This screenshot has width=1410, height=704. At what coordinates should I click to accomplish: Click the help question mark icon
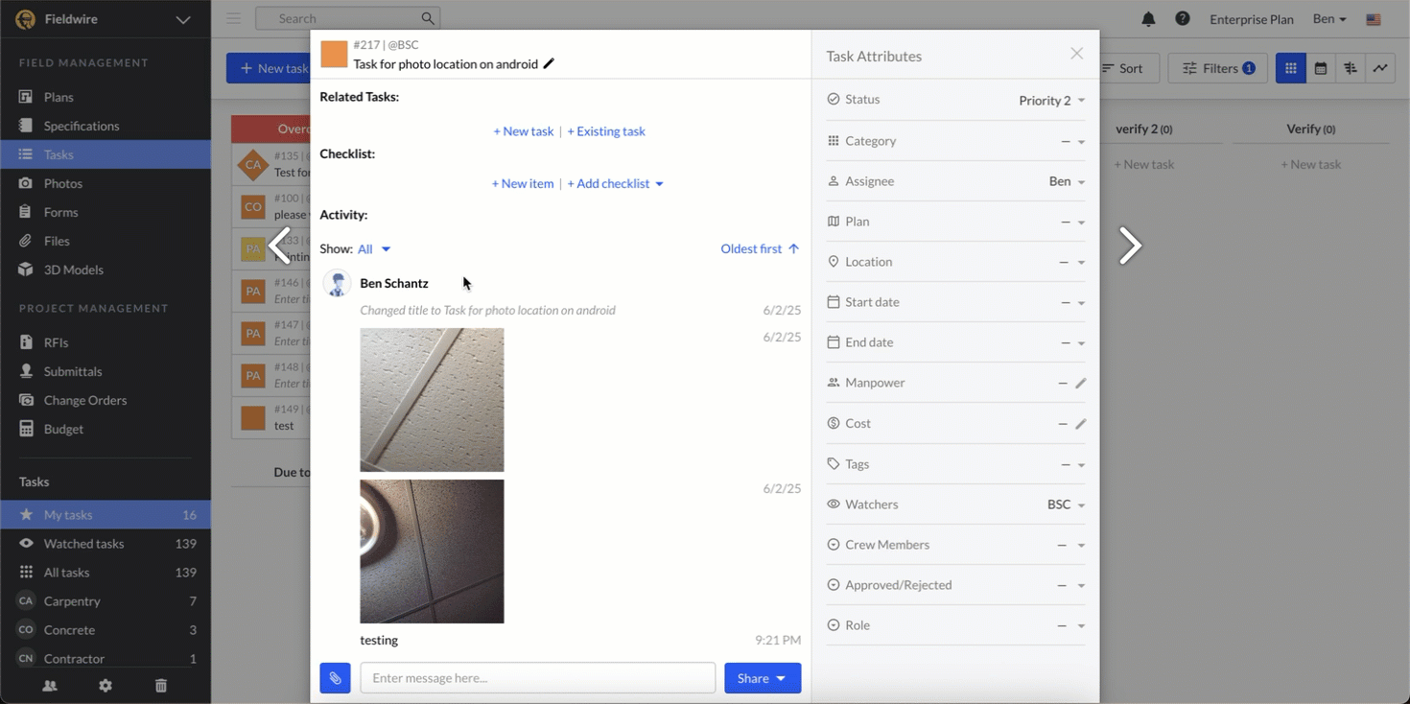tap(1183, 19)
